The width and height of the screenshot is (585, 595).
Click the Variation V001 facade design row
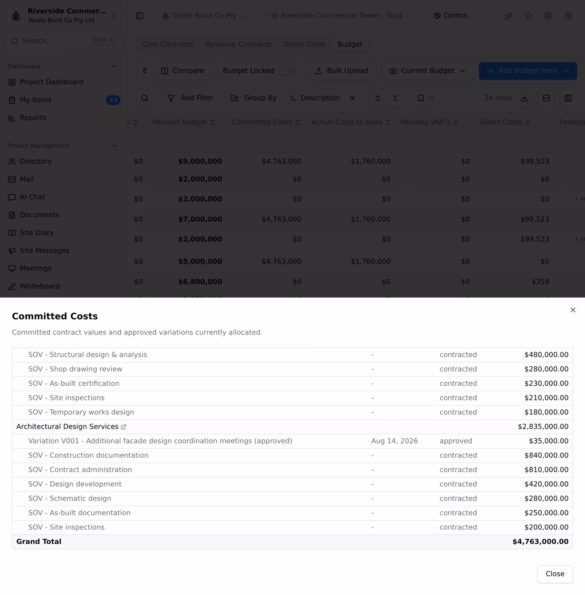click(292, 441)
